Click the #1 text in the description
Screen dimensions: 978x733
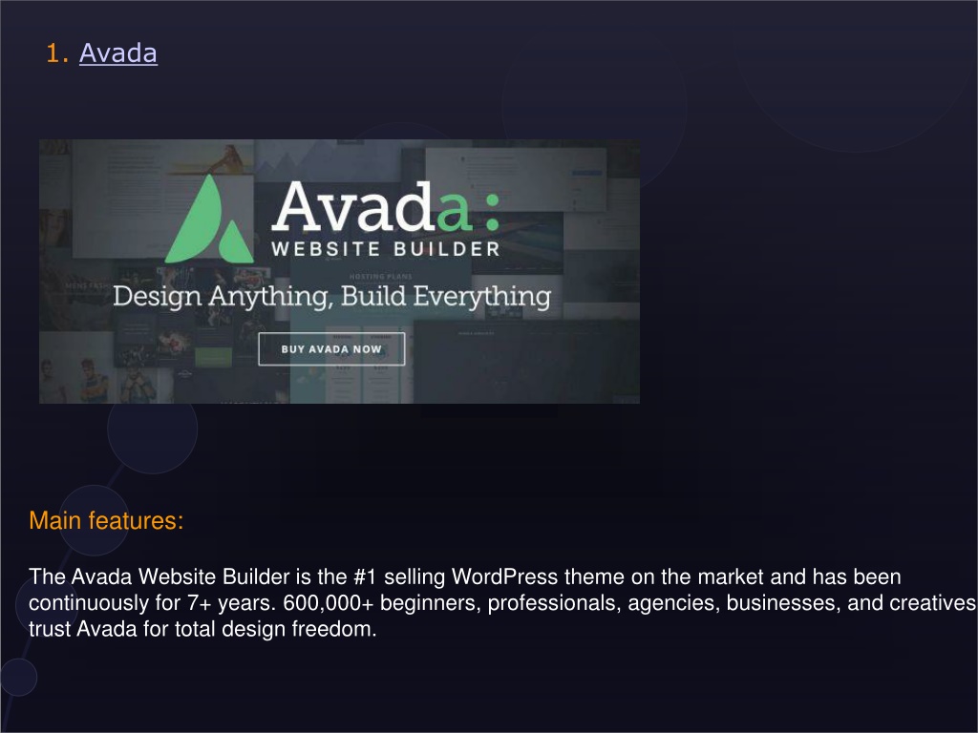(x=365, y=576)
